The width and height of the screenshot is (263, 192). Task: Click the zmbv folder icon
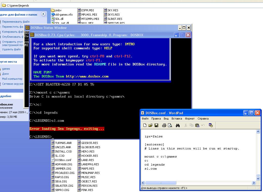(x=53, y=10)
